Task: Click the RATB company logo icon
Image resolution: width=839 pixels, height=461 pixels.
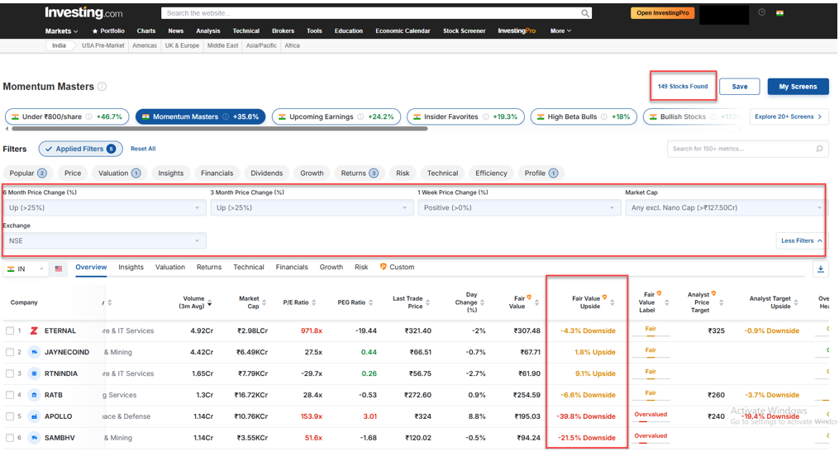Action: pos(34,395)
